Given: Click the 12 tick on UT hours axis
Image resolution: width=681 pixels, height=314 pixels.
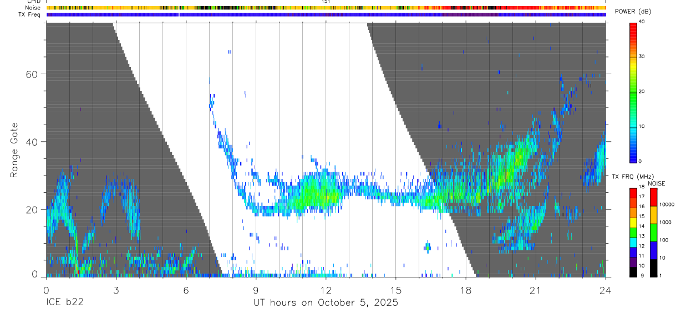Looking at the screenshot, I should [x=326, y=289].
